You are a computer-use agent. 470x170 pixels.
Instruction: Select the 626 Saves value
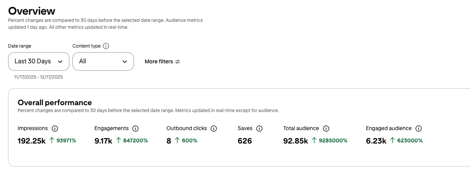click(x=245, y=141)
